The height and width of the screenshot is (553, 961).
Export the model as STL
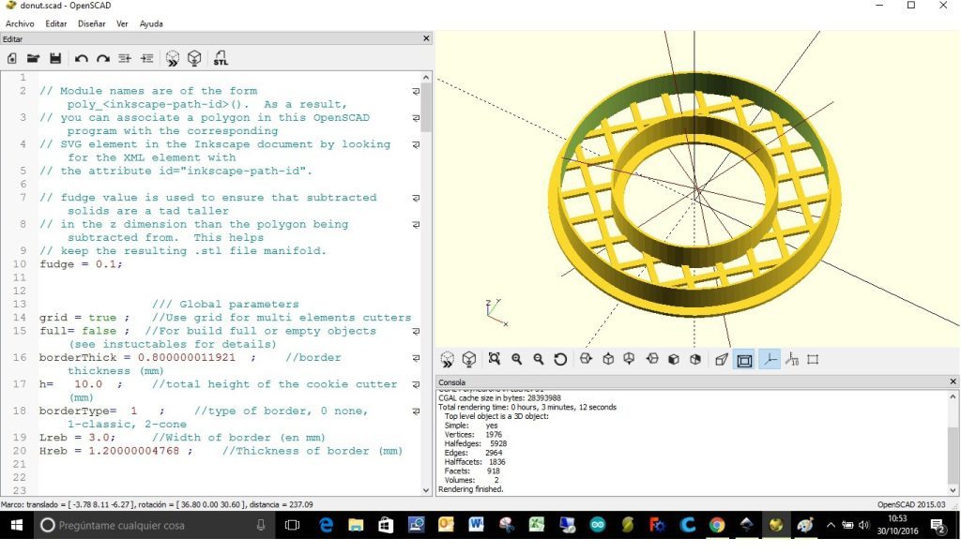click(221, 58)
